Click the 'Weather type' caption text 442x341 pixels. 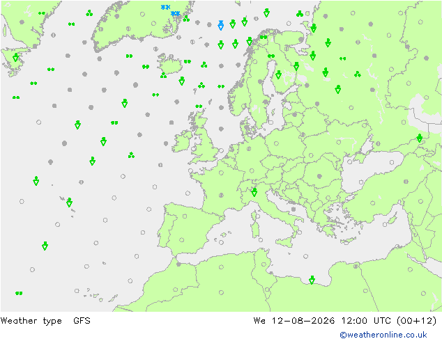31,320
